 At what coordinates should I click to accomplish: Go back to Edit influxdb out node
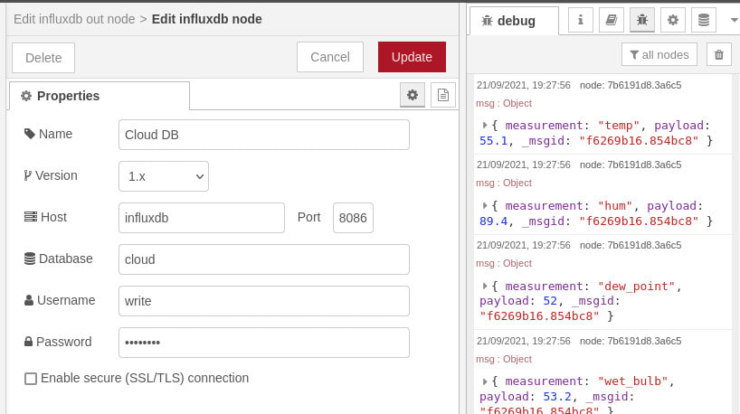tap(74, 19)
